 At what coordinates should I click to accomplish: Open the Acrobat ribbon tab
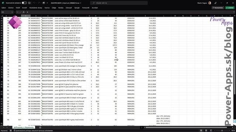[x=95, y=8]
